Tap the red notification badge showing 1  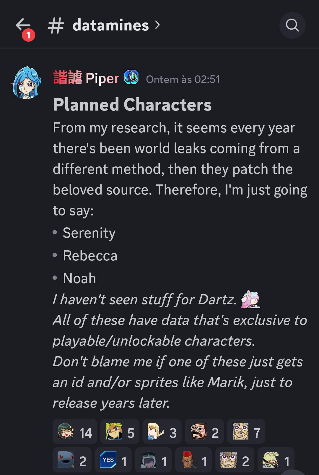tap(28, 35)
